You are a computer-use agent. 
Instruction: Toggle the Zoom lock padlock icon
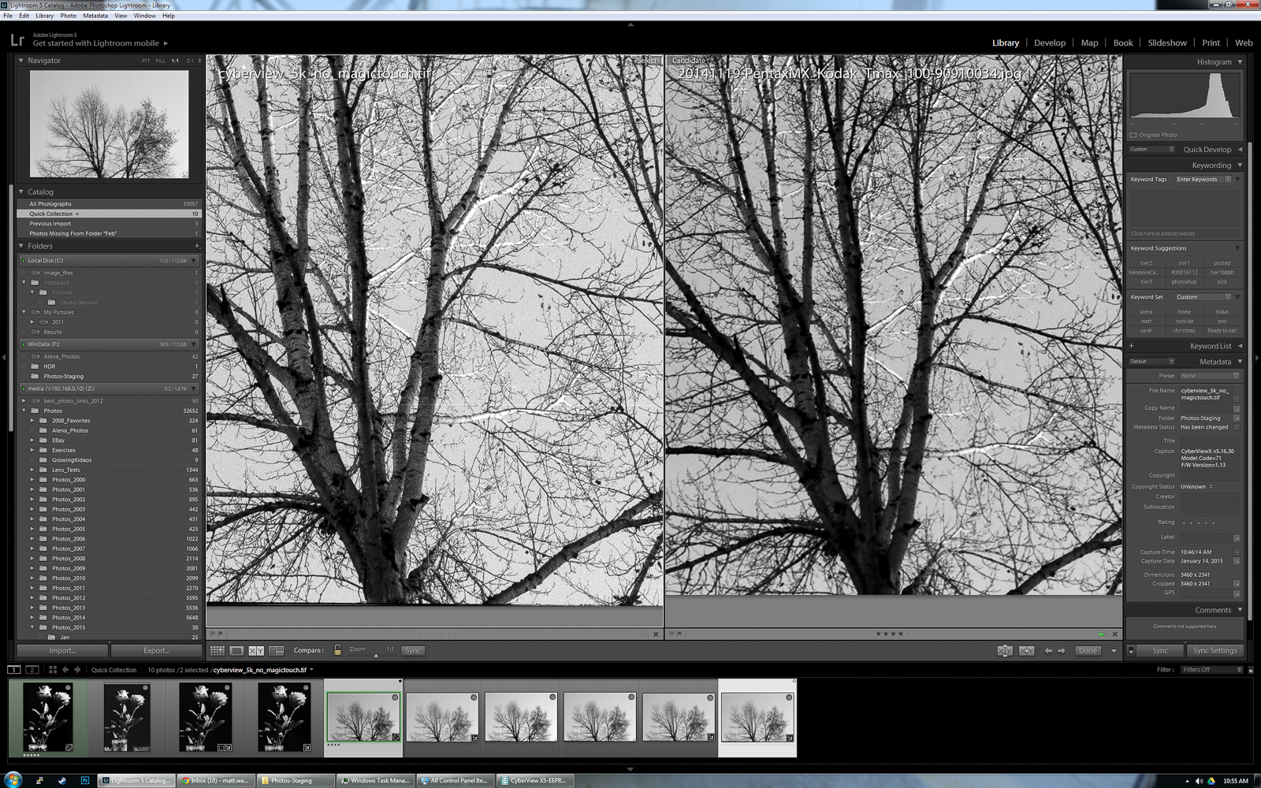tap(337, 650)
